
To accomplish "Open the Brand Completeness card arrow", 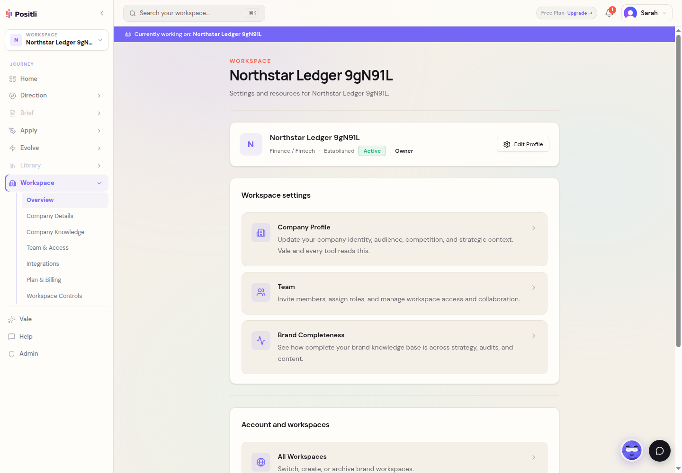I will (534, 336).
